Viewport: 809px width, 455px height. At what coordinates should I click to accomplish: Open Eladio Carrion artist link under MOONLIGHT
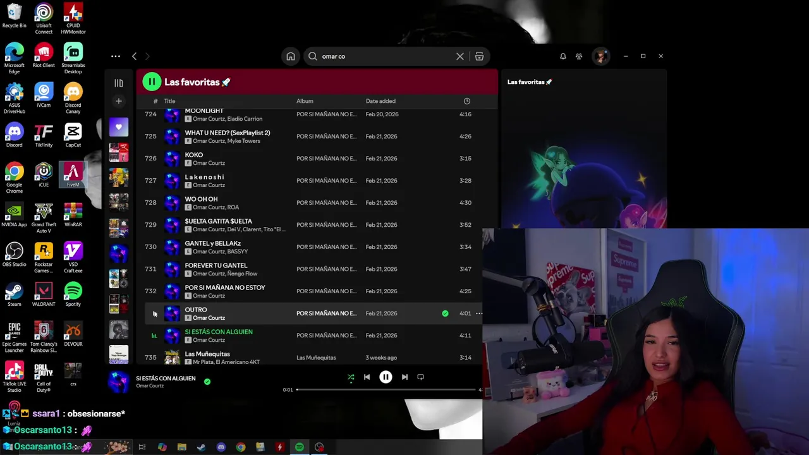[245, 119]
